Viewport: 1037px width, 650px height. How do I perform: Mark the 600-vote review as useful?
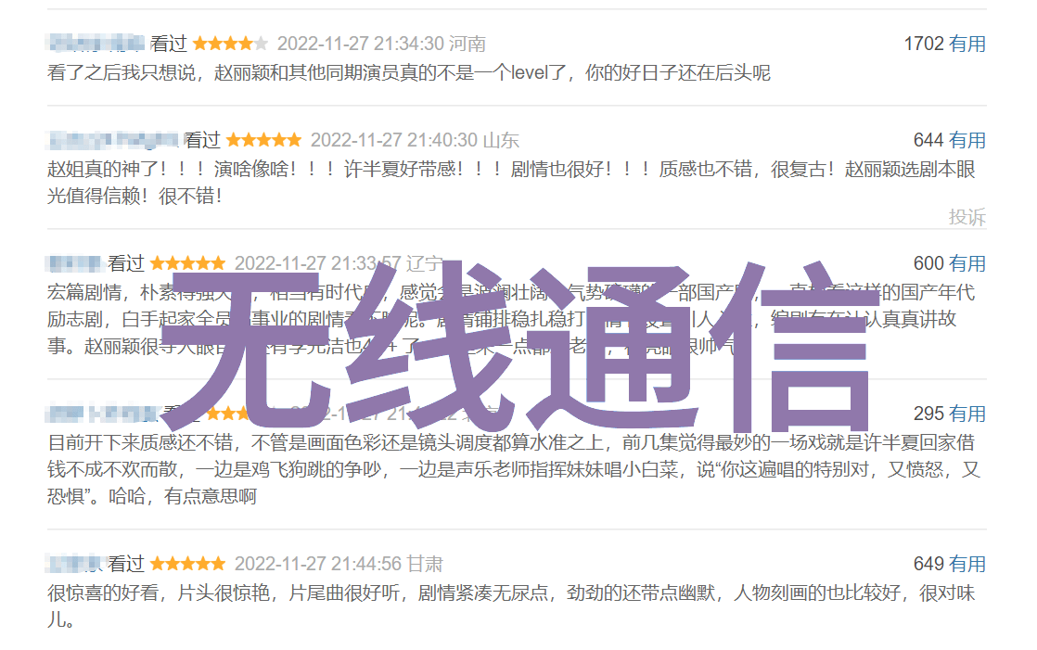967,263
